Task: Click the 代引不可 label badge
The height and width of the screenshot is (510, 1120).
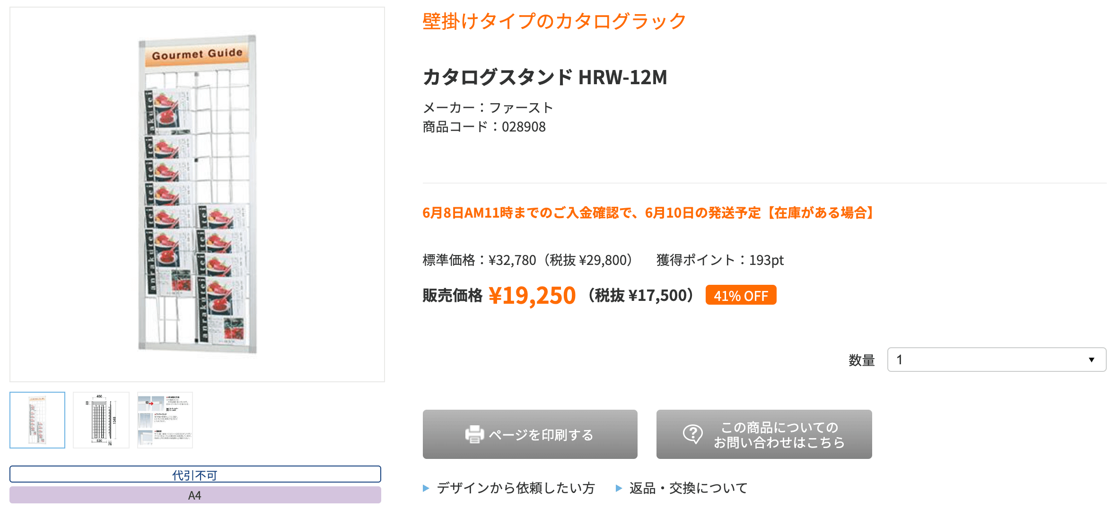Action: pos(195,475)
